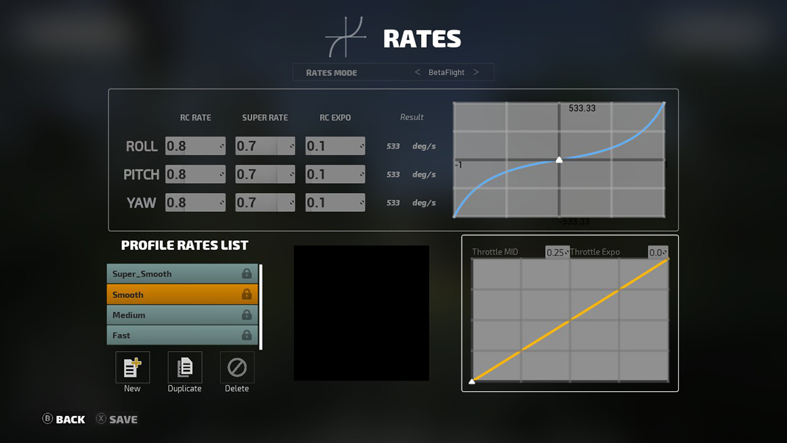Viewport: 787px width, 443px height.
Task: Click the RC RATE column header
Action: (x=195, y=117)
